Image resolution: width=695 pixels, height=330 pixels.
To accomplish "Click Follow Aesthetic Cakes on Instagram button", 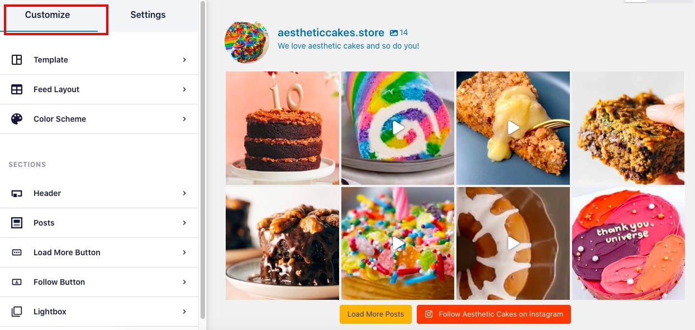I will click(x=494, y=314).
